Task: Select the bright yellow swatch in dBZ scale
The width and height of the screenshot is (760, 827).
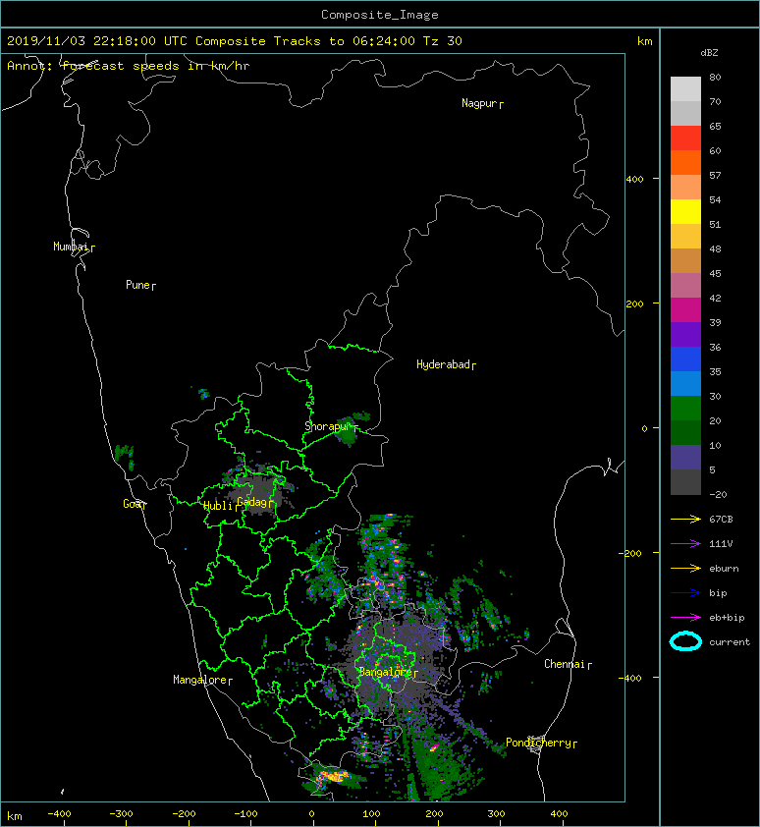Action: click(685, 211)
